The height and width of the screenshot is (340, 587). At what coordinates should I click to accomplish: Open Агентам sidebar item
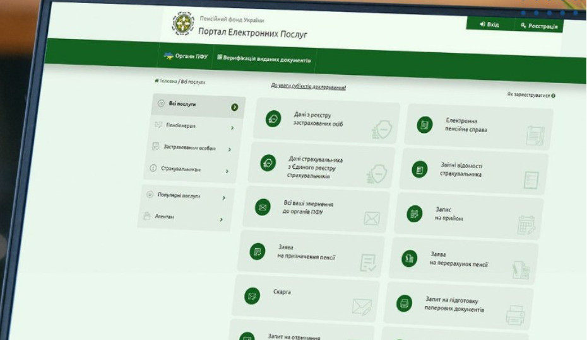[184, 217]
